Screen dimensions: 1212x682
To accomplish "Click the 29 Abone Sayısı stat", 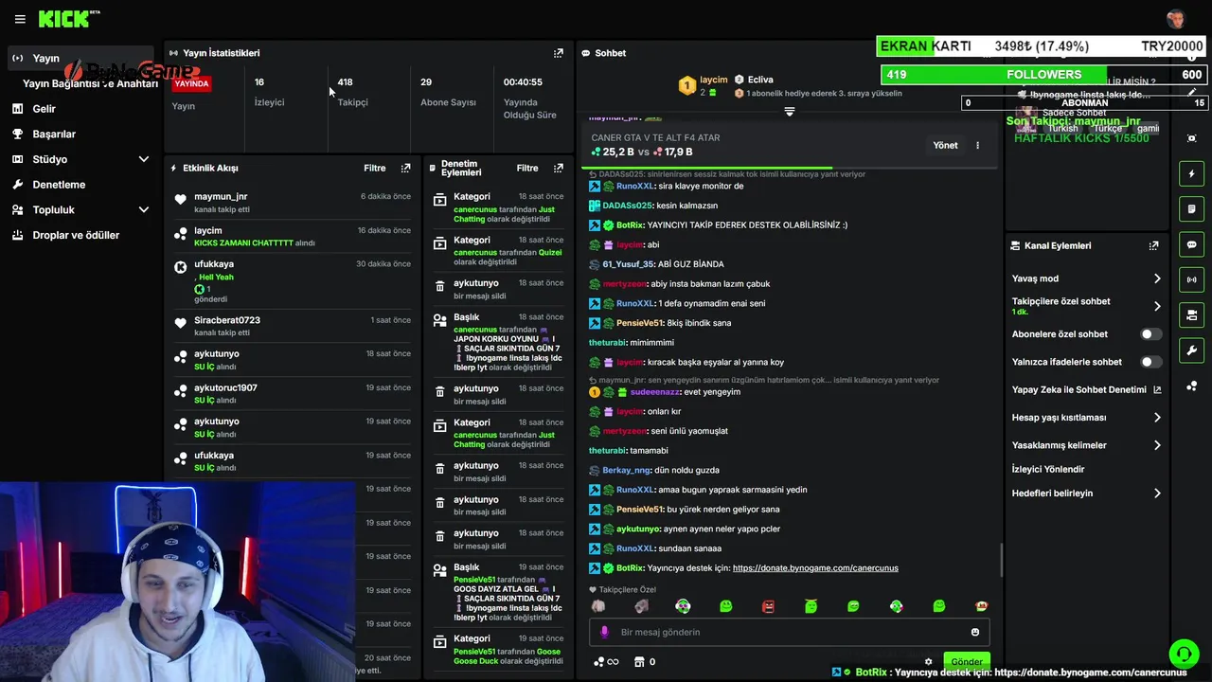I will [448, 92].
